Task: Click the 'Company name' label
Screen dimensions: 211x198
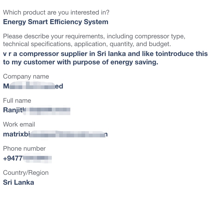Action: pos(26,77)
